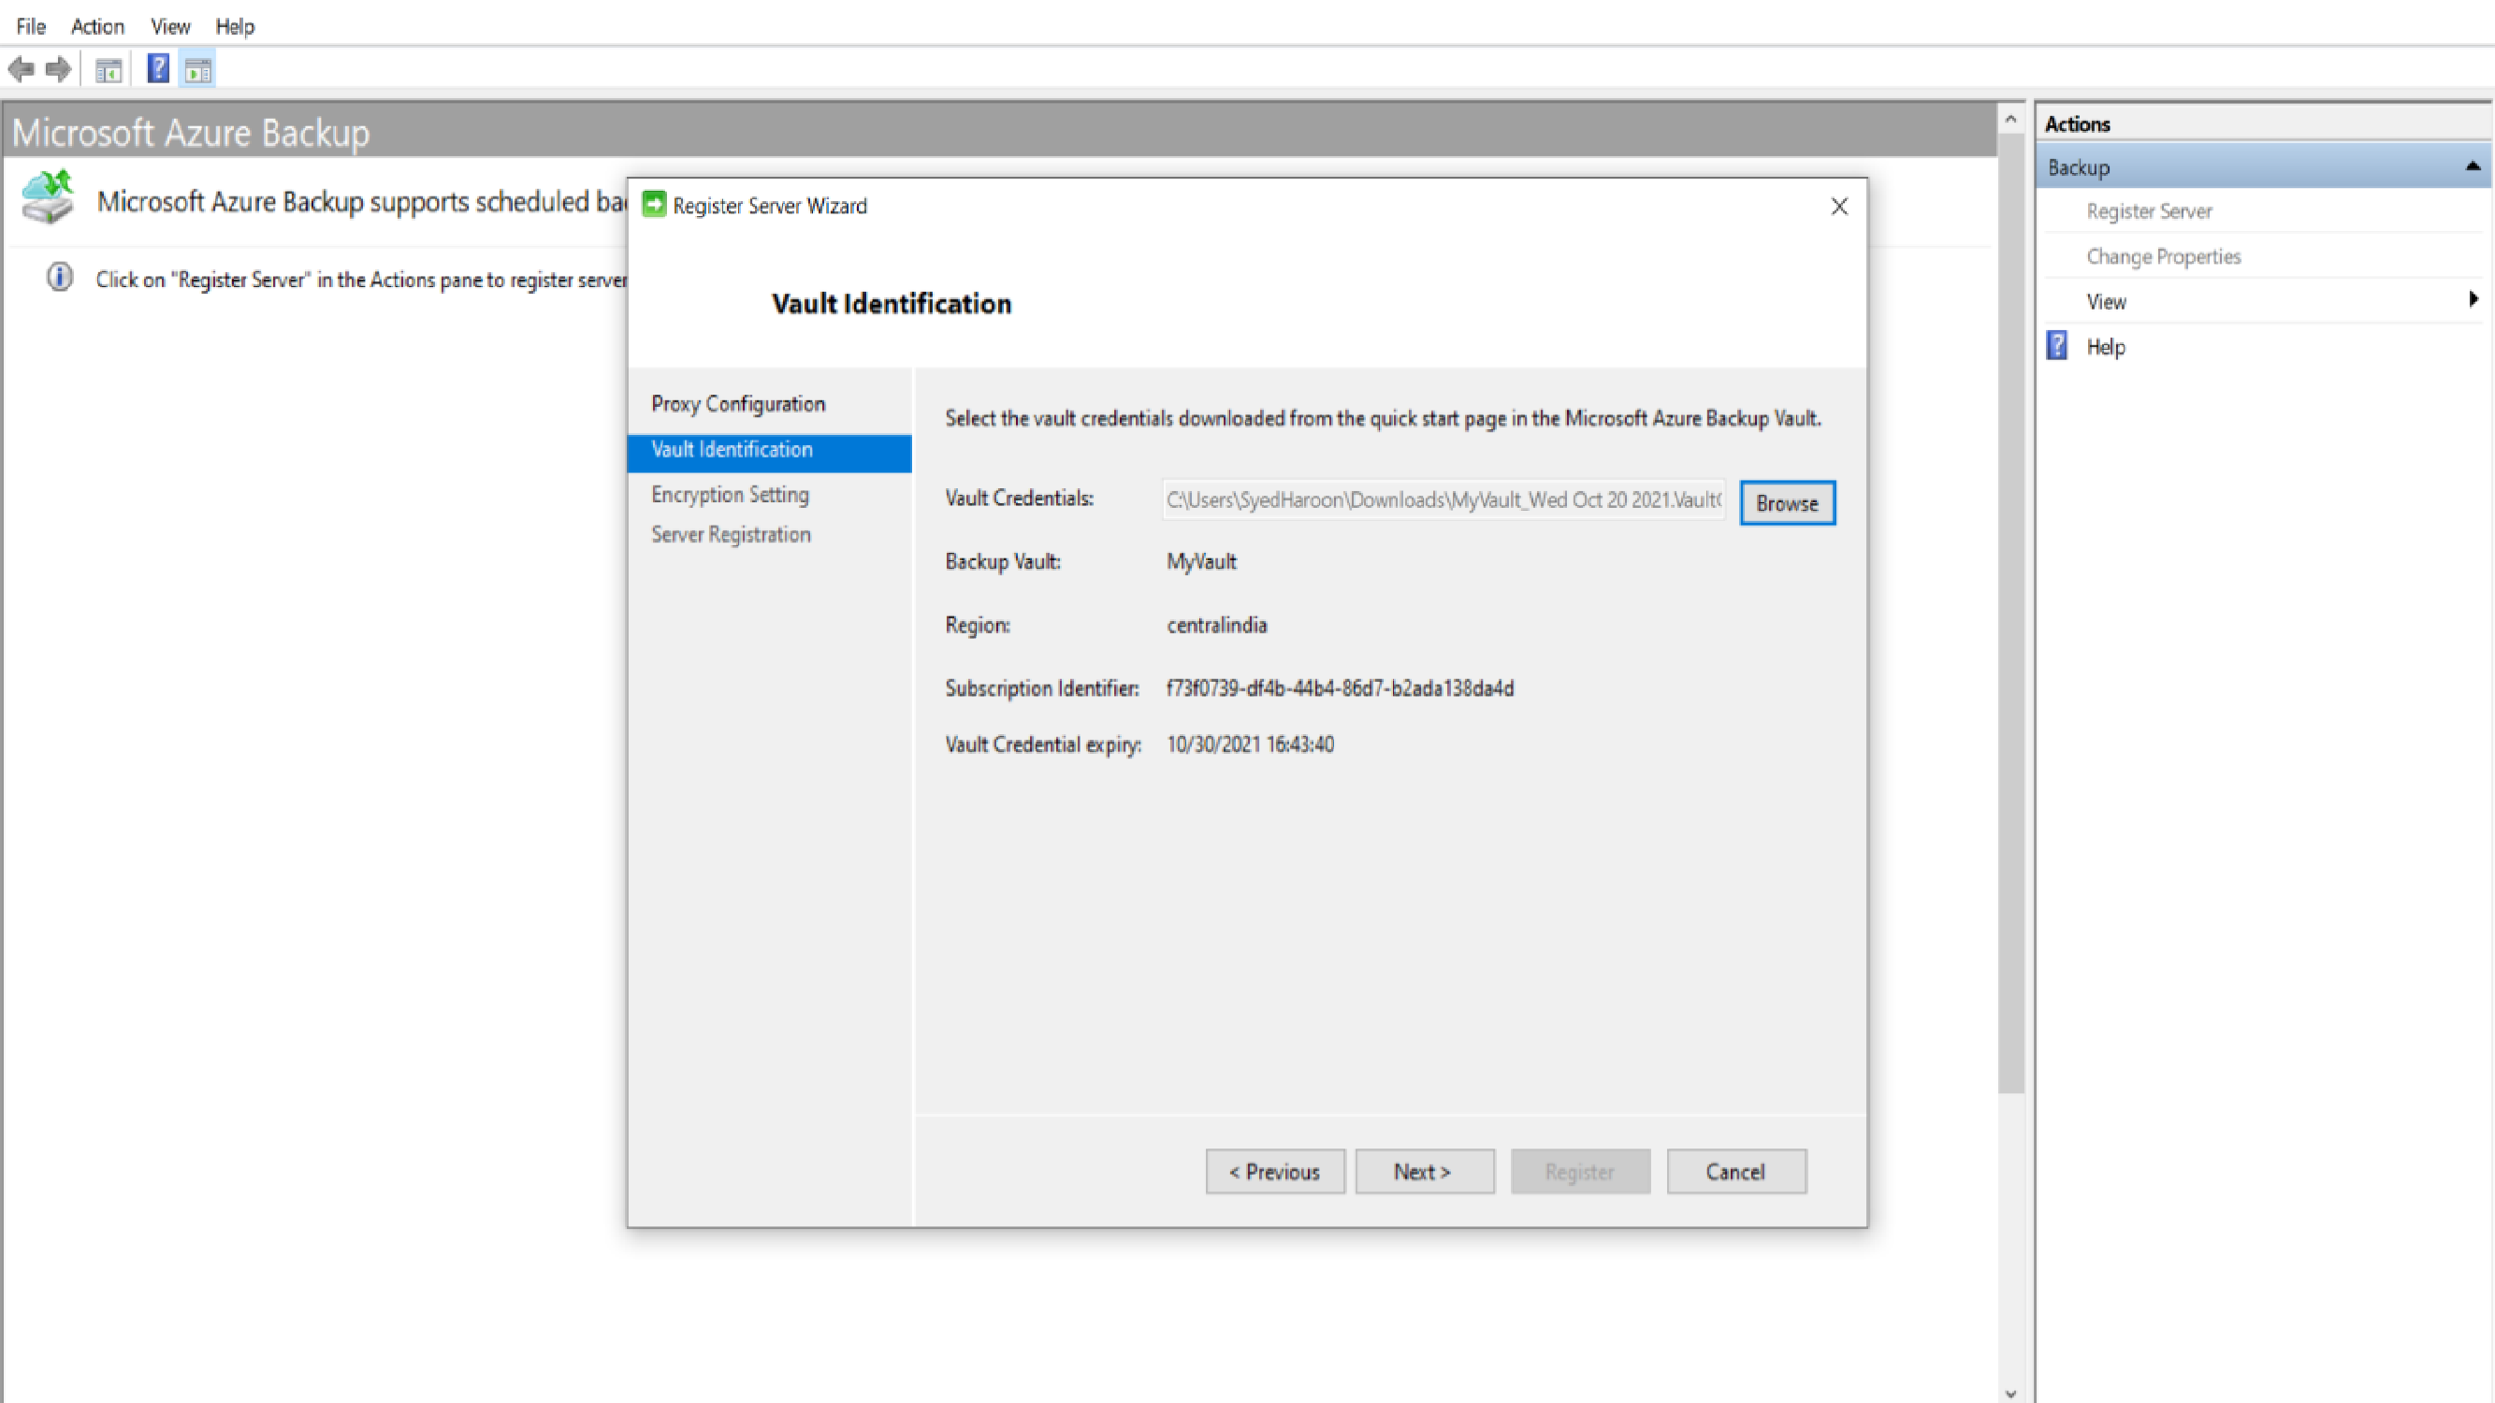Click the Region label
Image resolution: width=2495 pixels, height=1403 pixels.
click(x=978, y=625)
